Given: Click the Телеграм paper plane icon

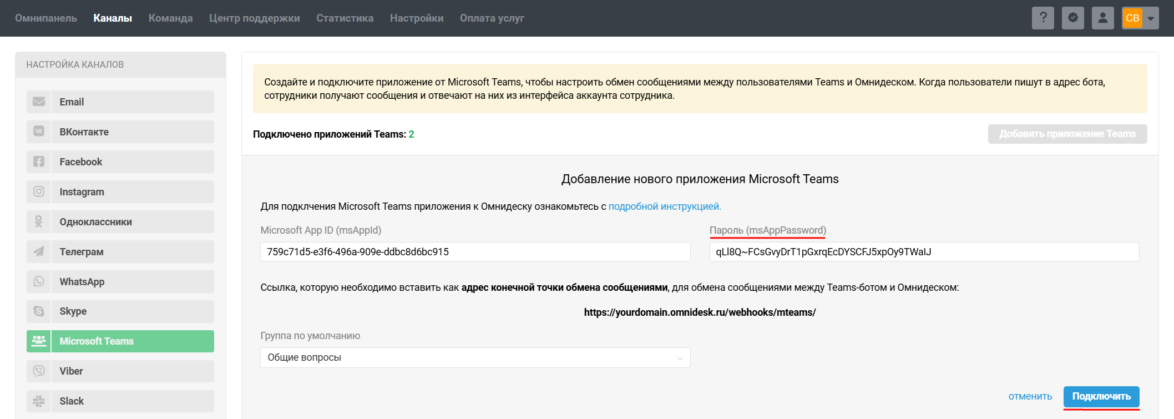Looking at the screenshot, I should (x=39, y=251).
